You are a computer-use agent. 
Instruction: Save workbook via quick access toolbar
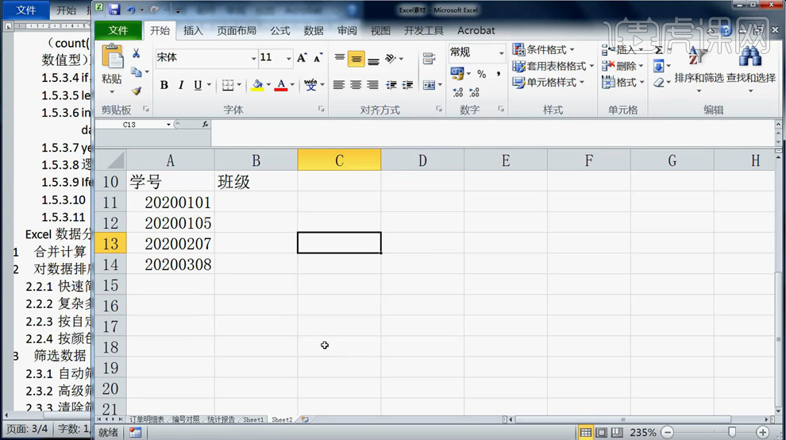click(x=114, y=9)
